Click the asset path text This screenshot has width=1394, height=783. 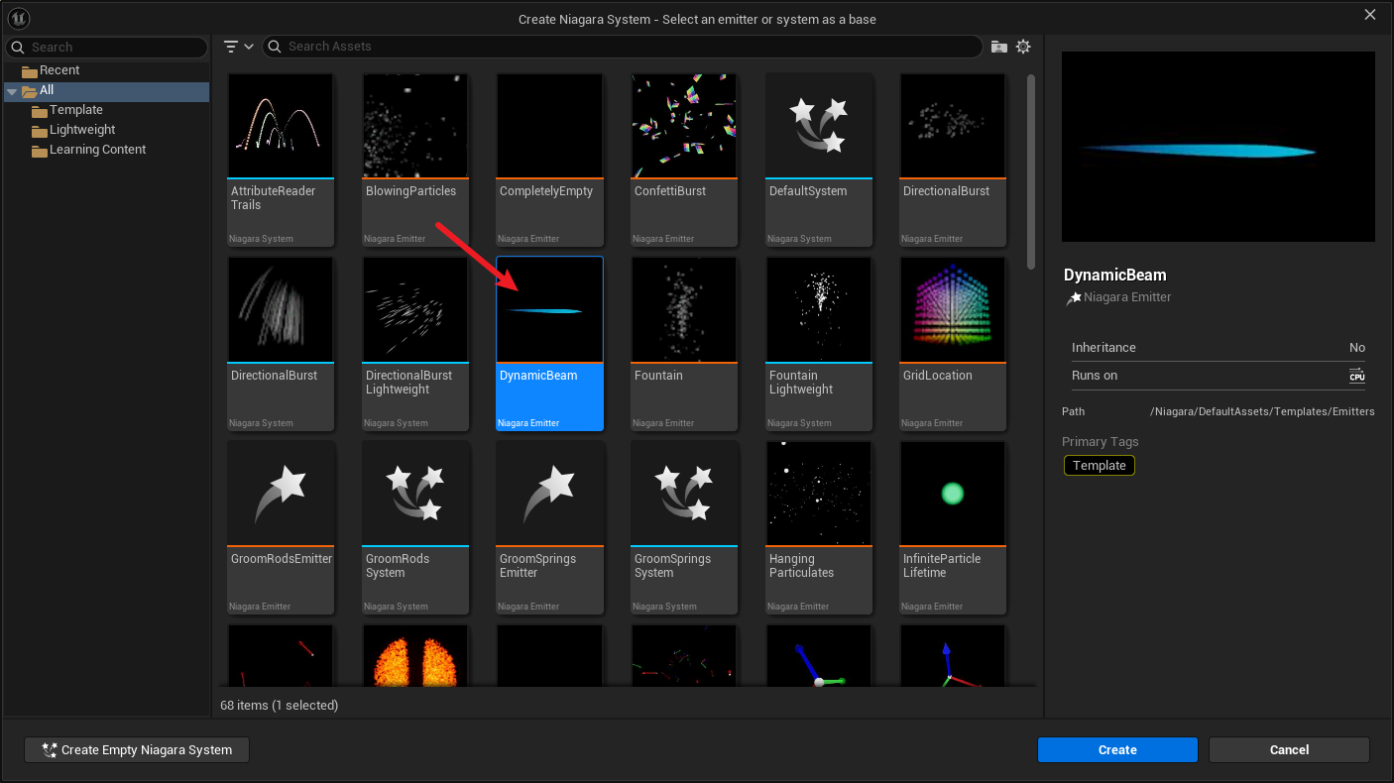1262,412
